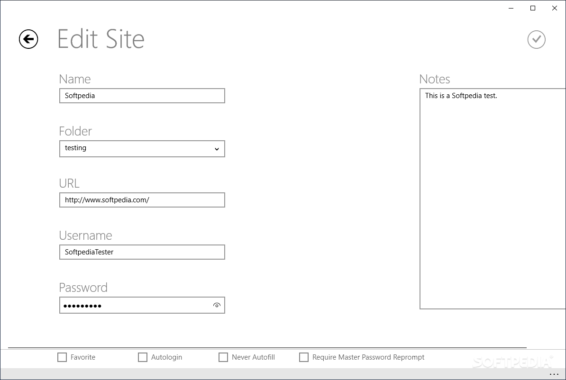Click the Name field containing Softpedia

pos(142,96)
